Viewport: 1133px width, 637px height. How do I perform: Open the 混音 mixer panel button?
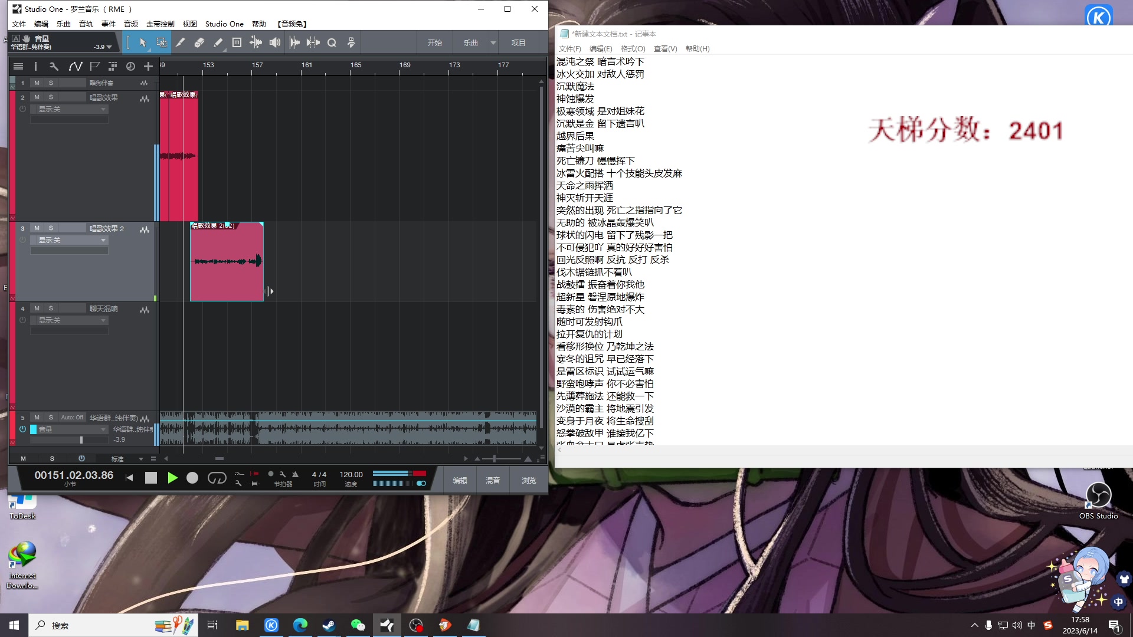[x=493, y=480]
